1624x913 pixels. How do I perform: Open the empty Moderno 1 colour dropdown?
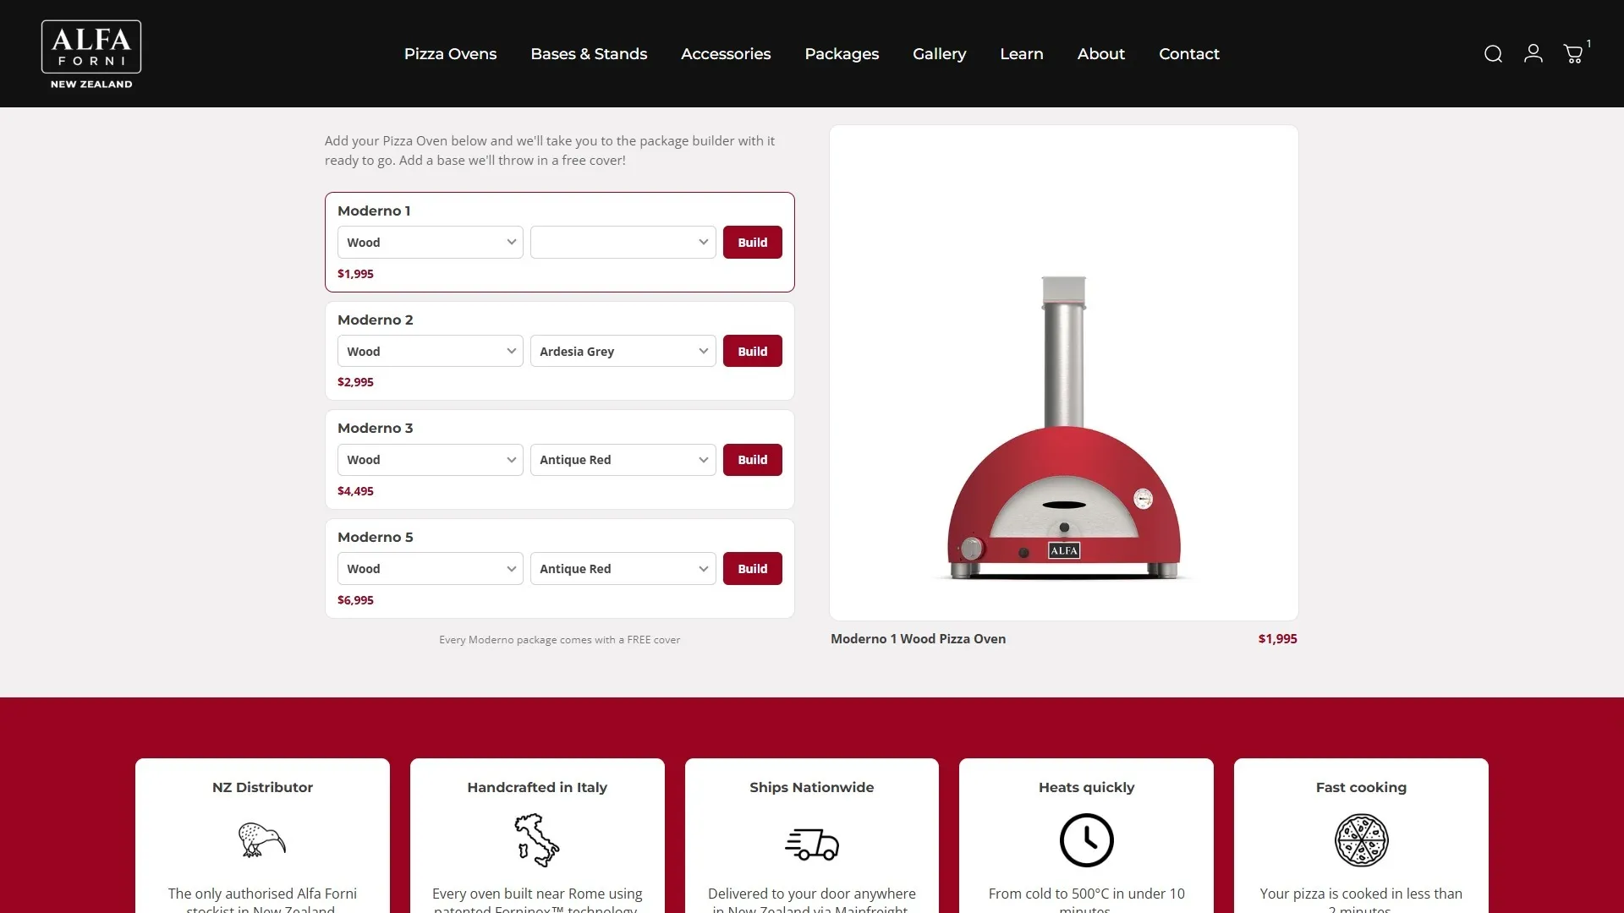(623, 243)
